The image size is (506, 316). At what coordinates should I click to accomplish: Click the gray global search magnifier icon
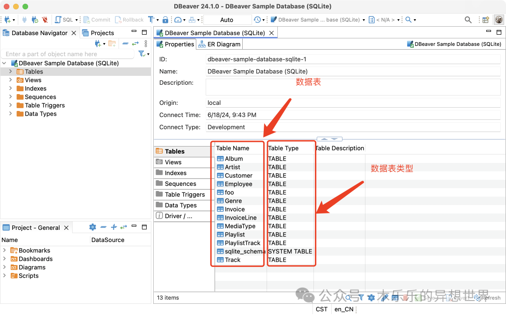pyautogui.click(x=468, y=20)
